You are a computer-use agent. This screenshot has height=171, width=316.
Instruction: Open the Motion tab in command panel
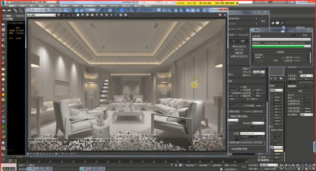(273, 23)
